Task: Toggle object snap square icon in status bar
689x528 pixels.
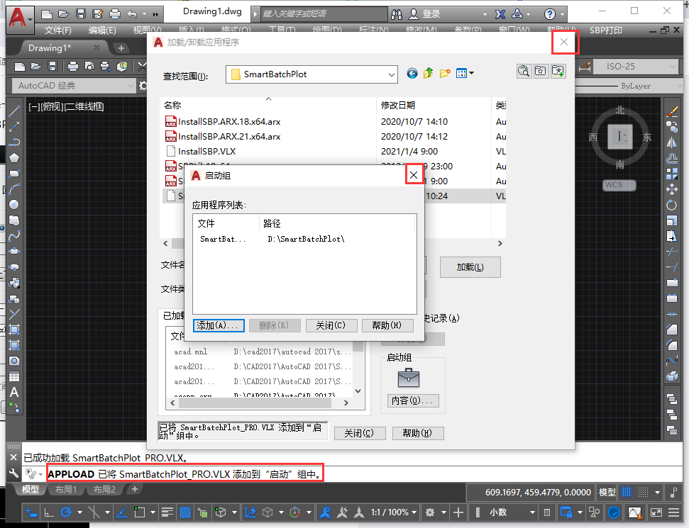Action: pos(140,512)
